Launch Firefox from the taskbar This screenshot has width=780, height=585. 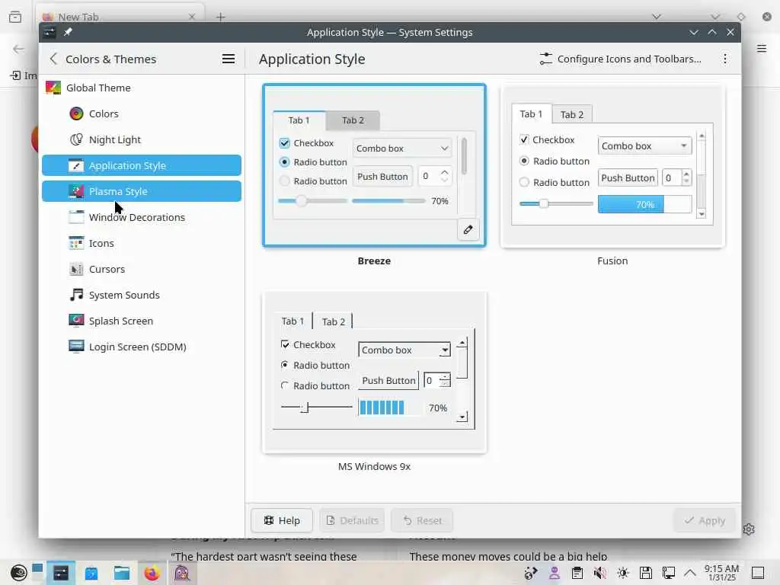[152, 573]
